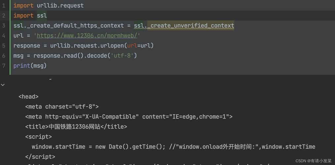Click the '<title>中国铁路12306网站</title>' line
Screen dimensions: 335x165
76,127
